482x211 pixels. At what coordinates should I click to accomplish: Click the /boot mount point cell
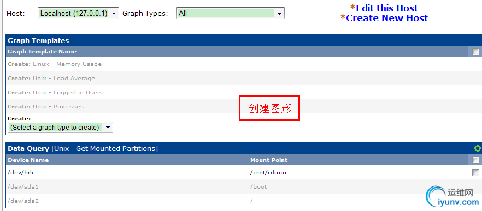[x=258, y=186]
